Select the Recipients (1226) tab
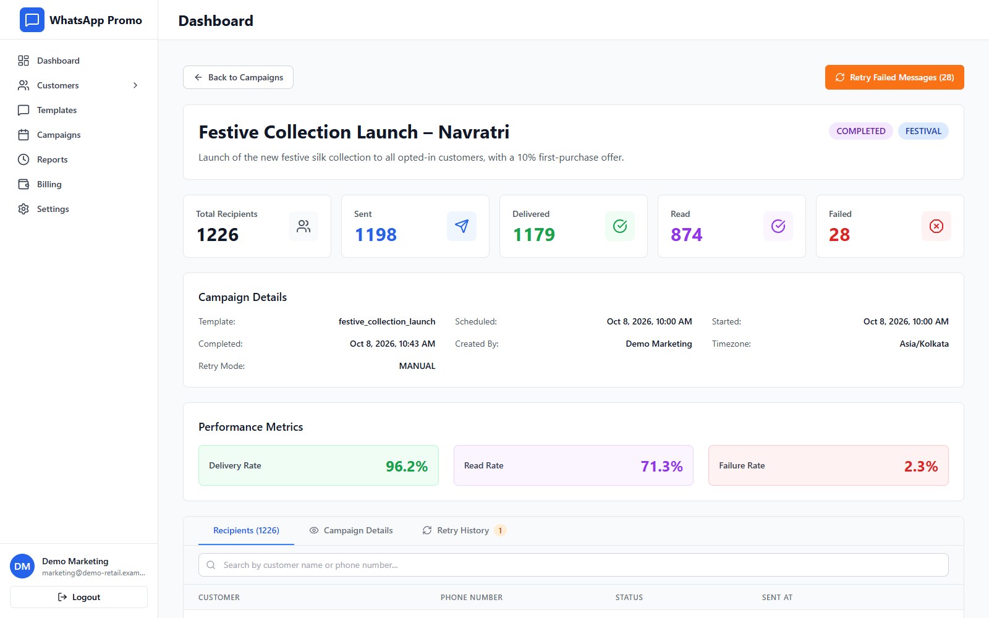Screen dimensions: 989x618 point(246,530)
